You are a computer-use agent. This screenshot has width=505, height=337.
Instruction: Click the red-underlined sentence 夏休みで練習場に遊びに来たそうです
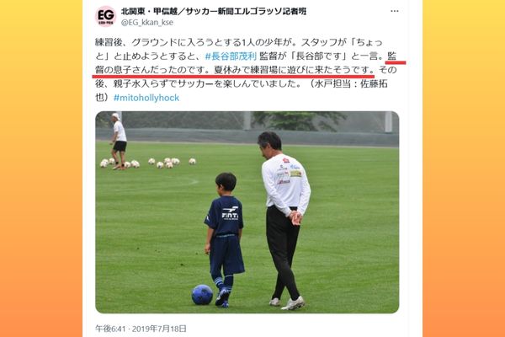point(295,70)
